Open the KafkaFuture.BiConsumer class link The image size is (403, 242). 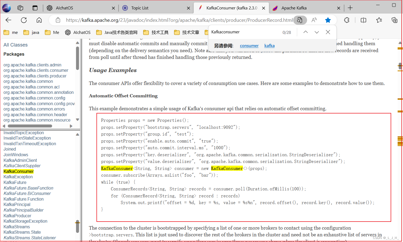(x=27, y=194)
